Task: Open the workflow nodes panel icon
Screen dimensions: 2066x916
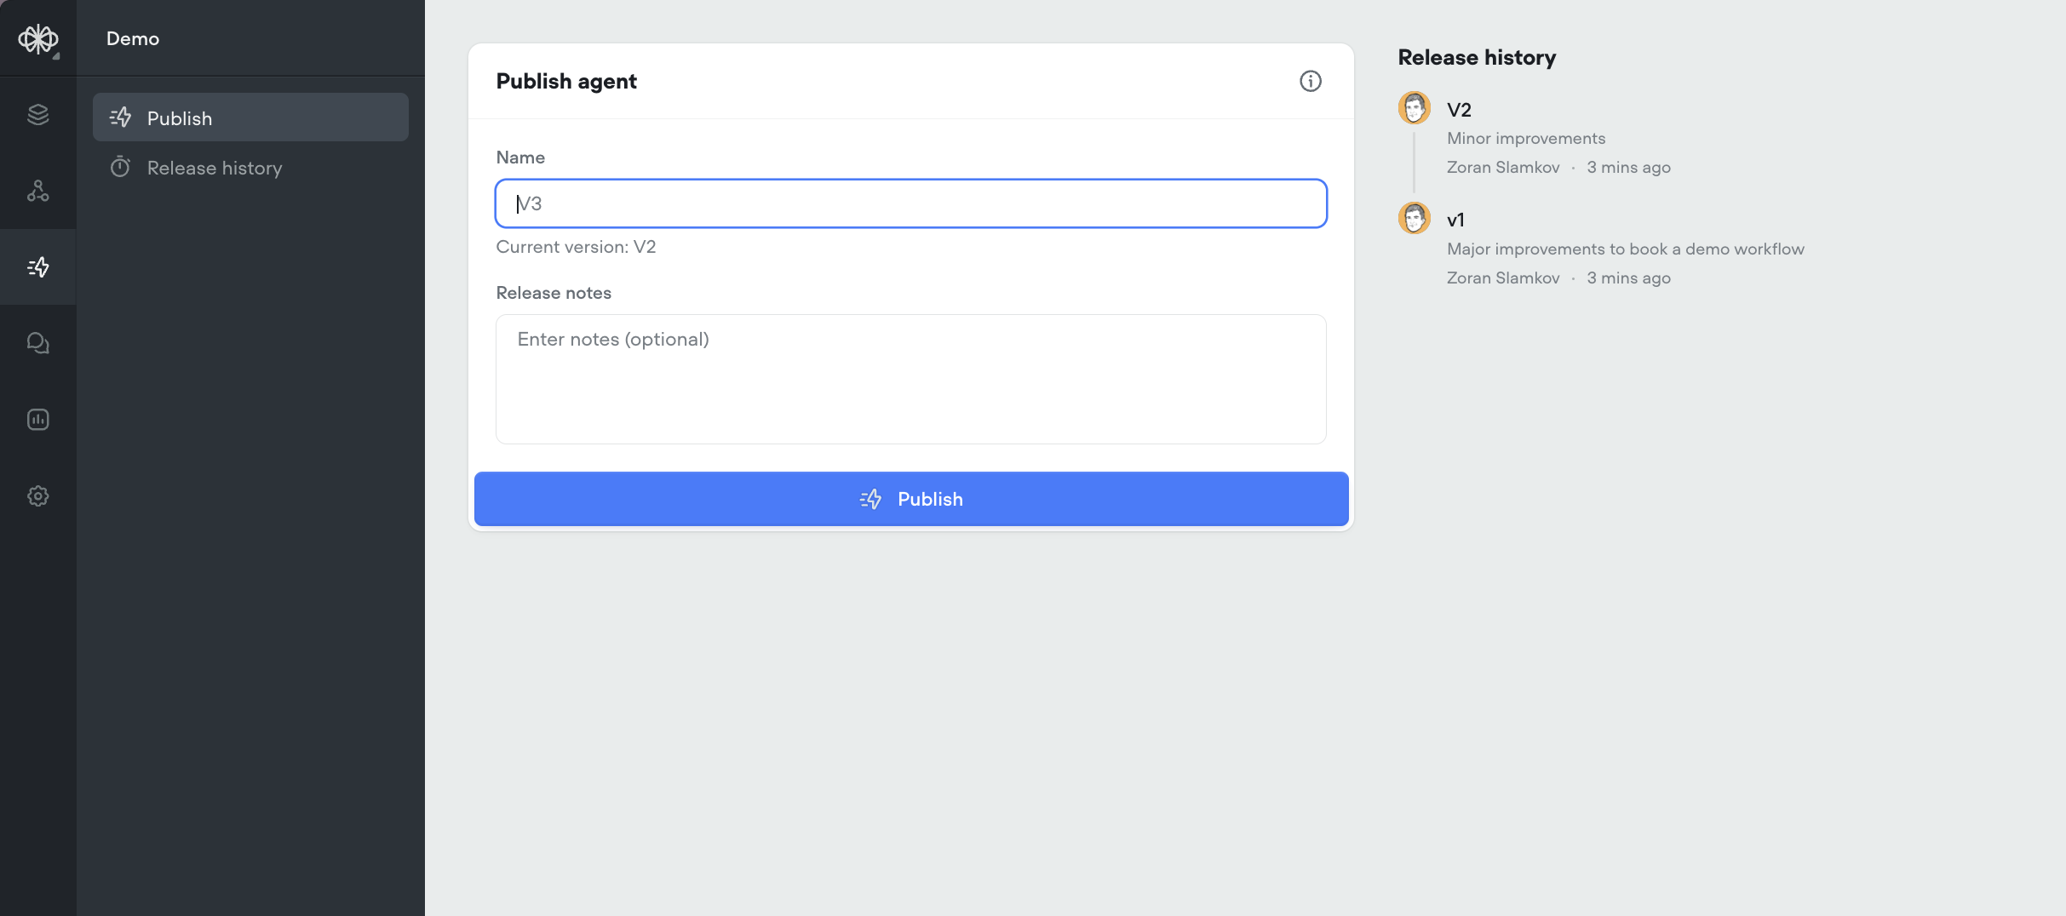Action: pyautogui.click(x=38, y=191)
